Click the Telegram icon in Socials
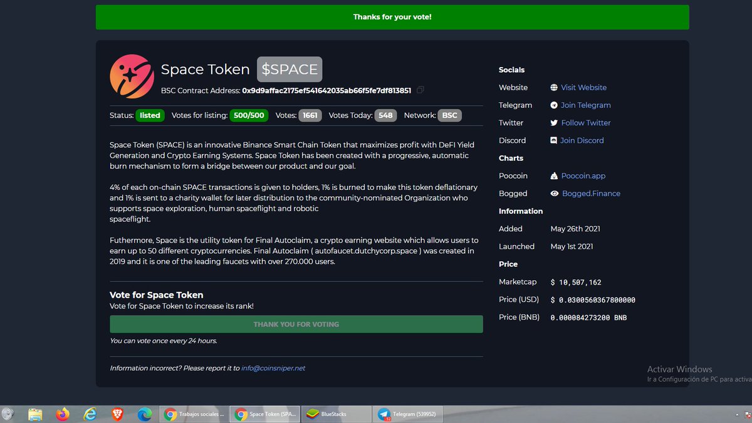Viewport: 752px width, 423px height. [x=554, y=105]
